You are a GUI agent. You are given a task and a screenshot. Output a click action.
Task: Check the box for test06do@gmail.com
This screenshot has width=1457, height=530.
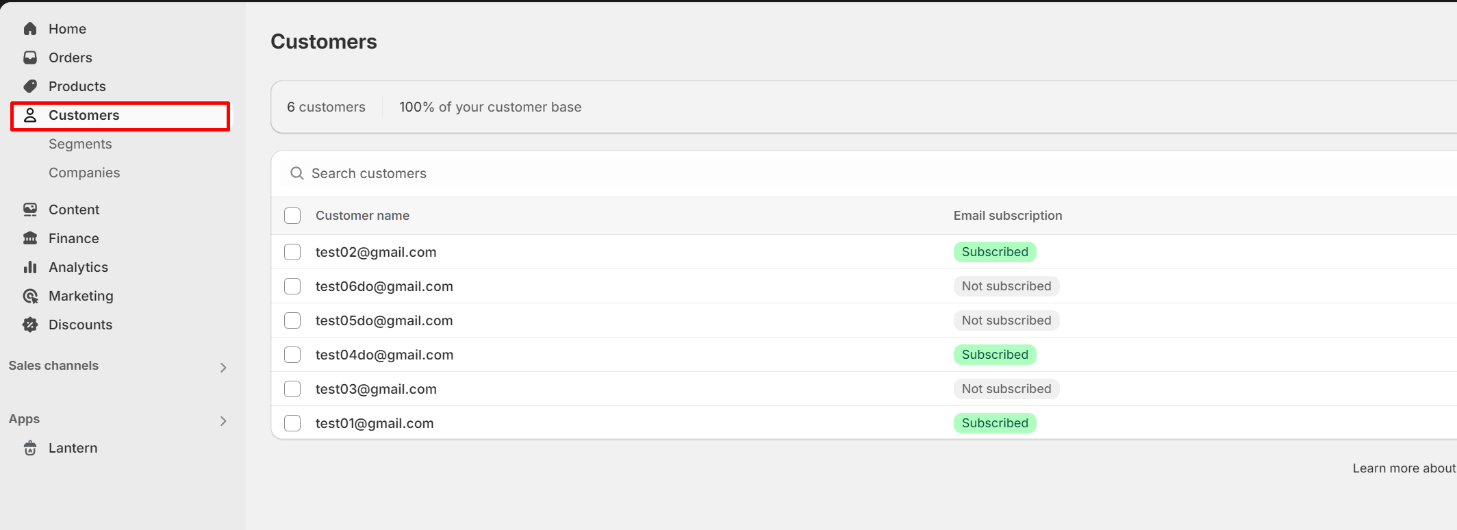click(292, 286)
